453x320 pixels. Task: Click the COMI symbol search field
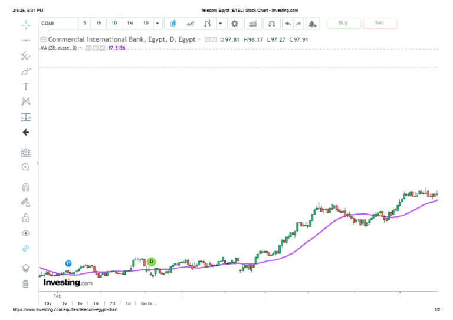58,24
